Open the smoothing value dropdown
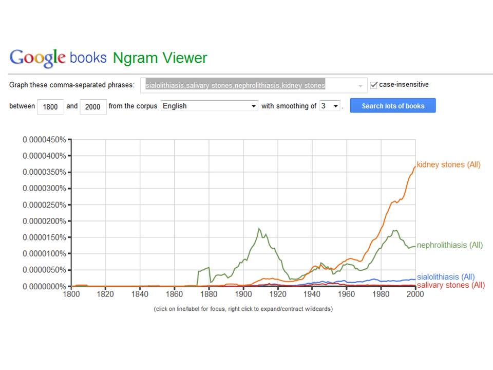Viewport: 493px width, 370px height. [x=330, y=106]
